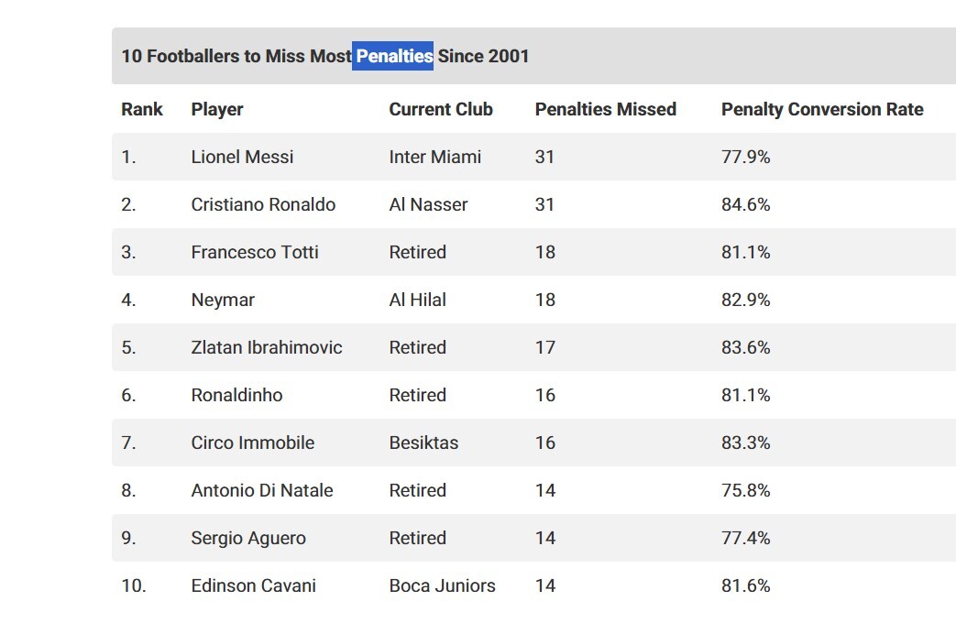Click the Penalties Missed column header
Screen dimensions: 956x634
click(x=605, y=110)
